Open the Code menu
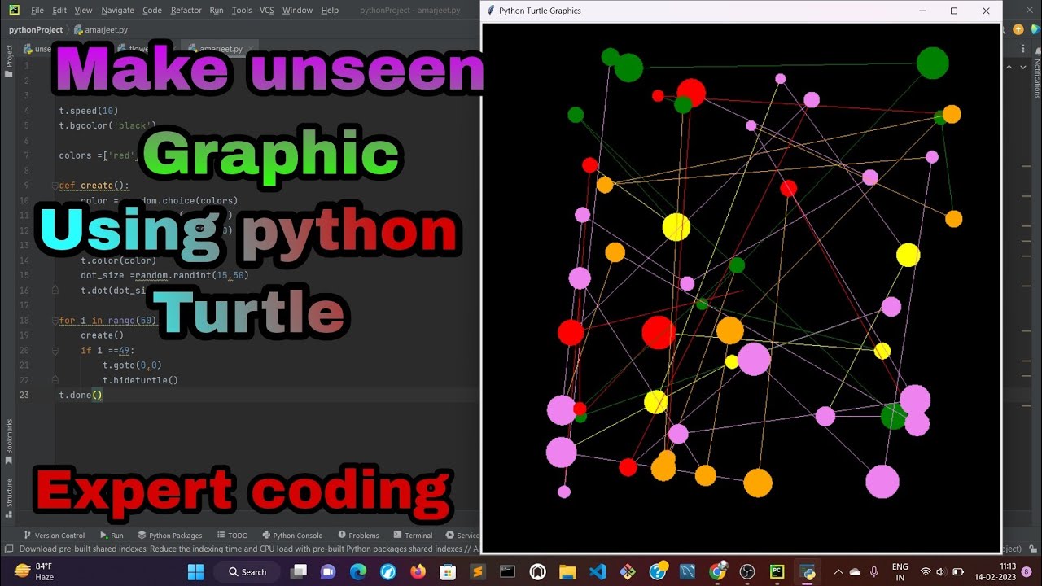Image resolution: width=1042 pixels, height=586 pixels. 152,11
